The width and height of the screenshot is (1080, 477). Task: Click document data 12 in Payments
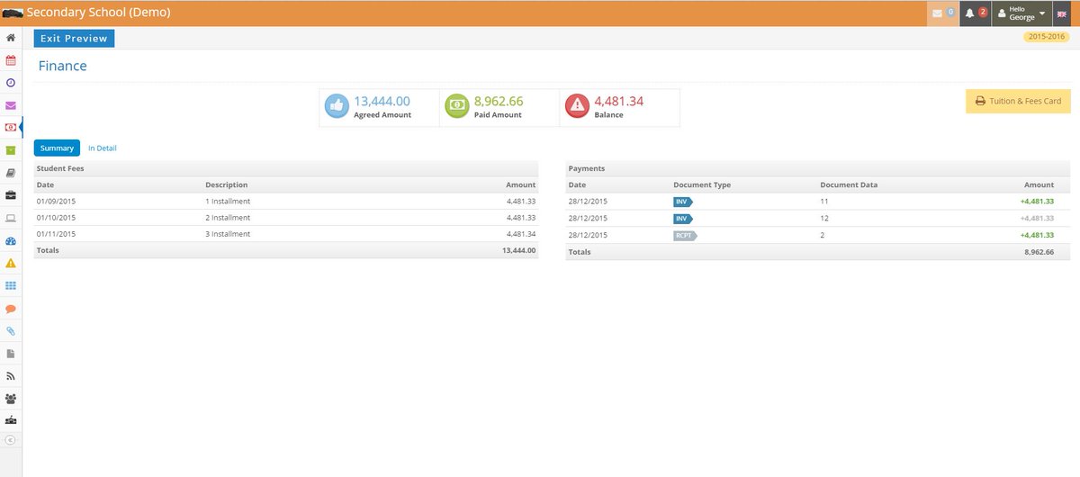(823, 218)
